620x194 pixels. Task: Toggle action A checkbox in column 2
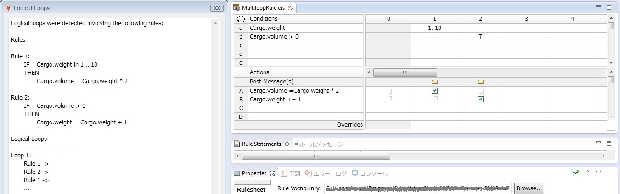point(480,91)
